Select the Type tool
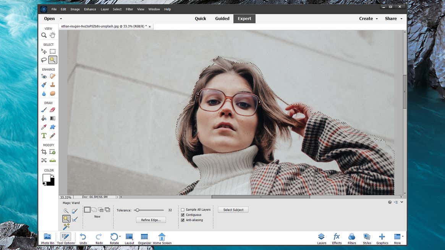This screenshot has height=250, width=445. pyautogui.click(x=44, y=136)
